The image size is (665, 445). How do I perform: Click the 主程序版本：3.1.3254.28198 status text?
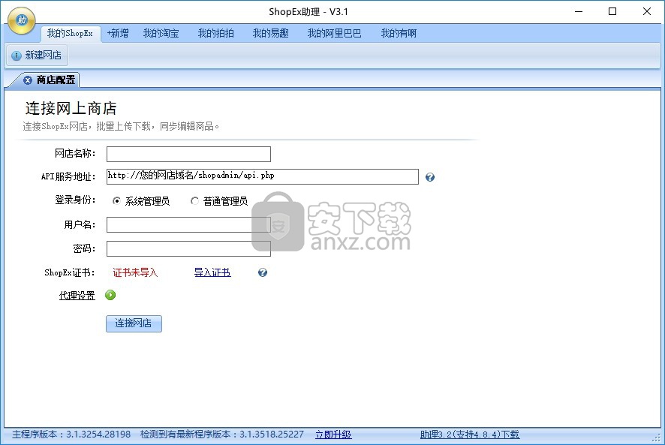tap(71, 434)
